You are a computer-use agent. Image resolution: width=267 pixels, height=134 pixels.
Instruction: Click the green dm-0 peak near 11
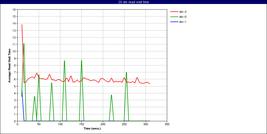pyautogui.click(x=24, y=44)
